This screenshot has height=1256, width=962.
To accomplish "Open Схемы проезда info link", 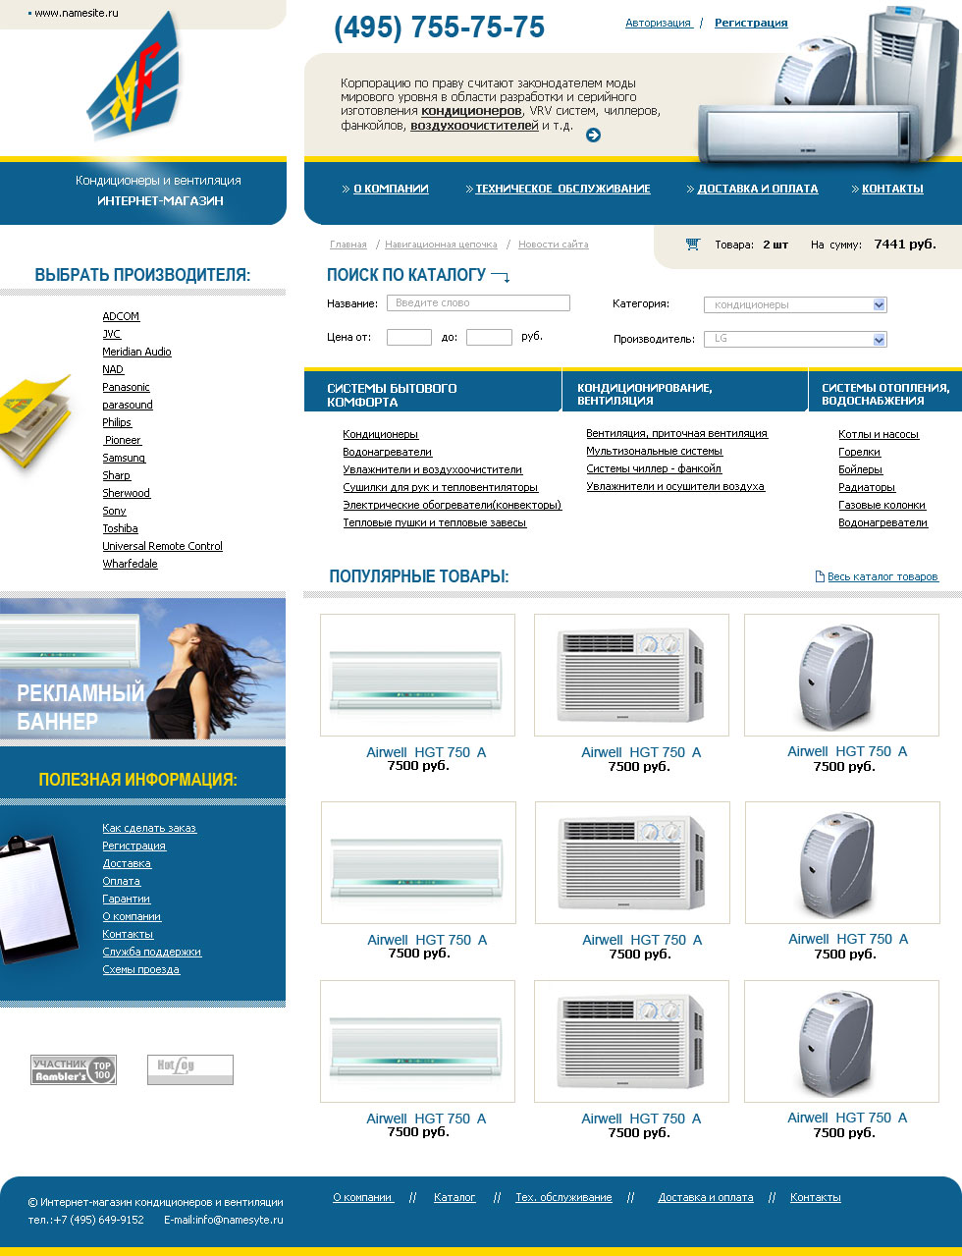I will click(x=141, y=969).
